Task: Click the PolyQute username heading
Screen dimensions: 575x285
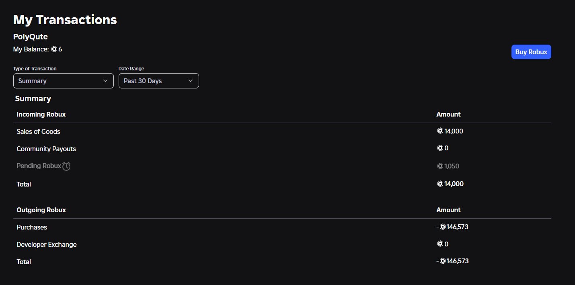Action: pyautogui.click(x=31, y=37)
